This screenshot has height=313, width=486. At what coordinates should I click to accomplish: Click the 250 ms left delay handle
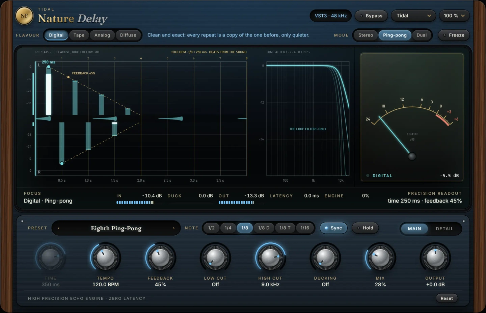pos(49,67)
